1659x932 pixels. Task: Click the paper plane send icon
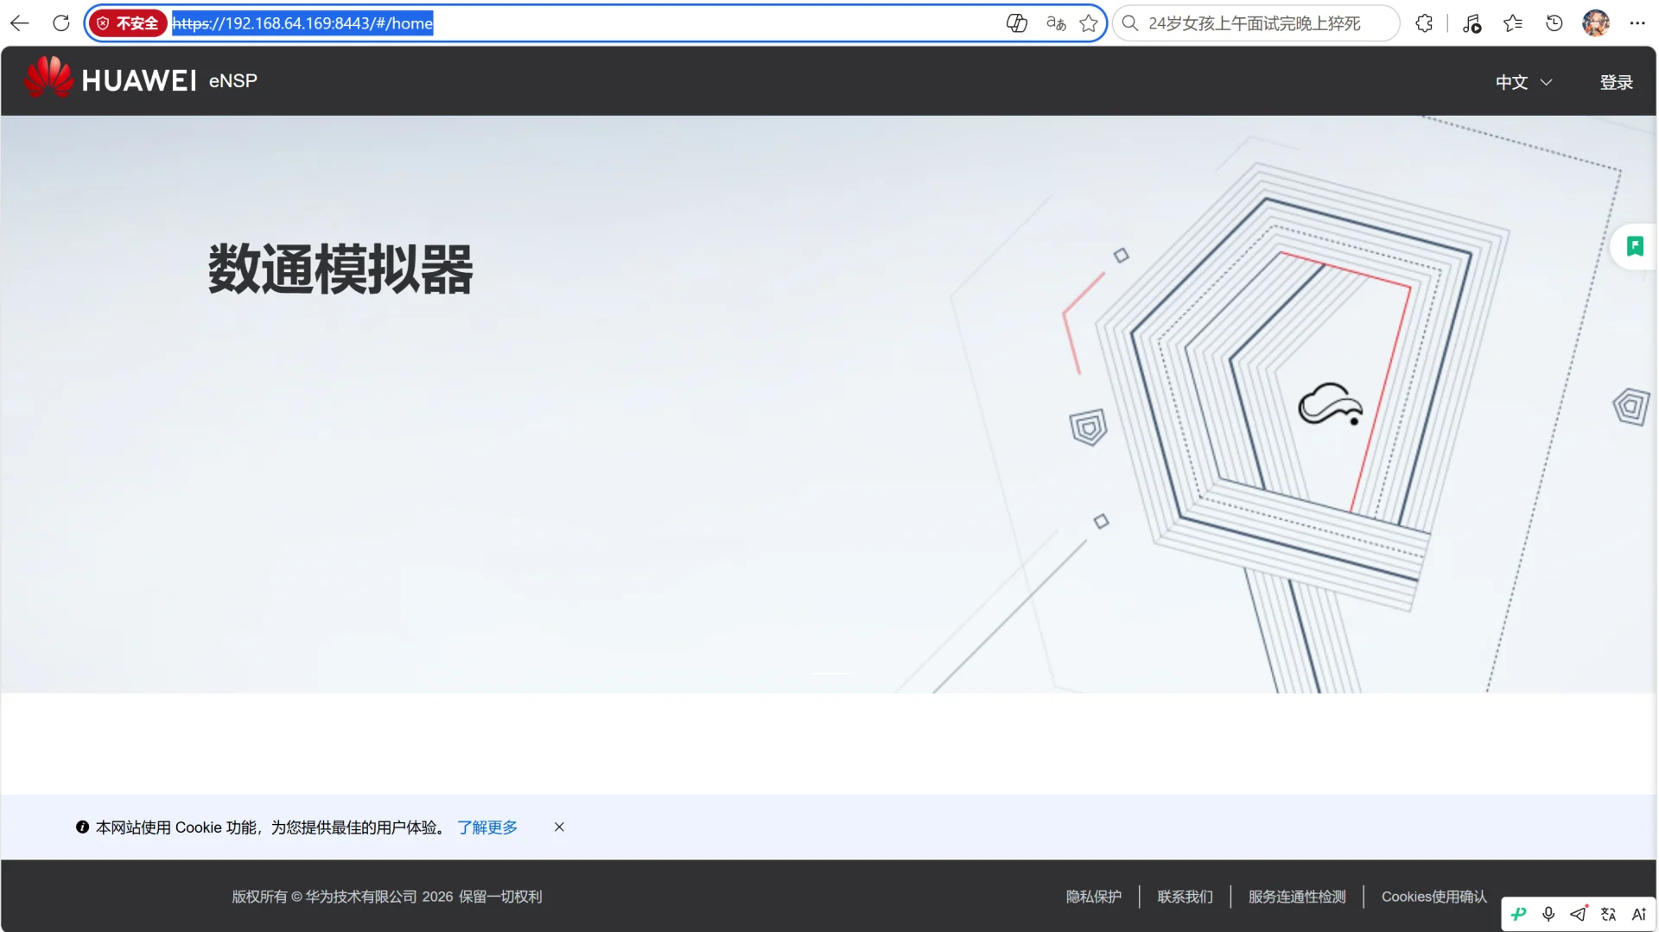[x=1578, y=914]
